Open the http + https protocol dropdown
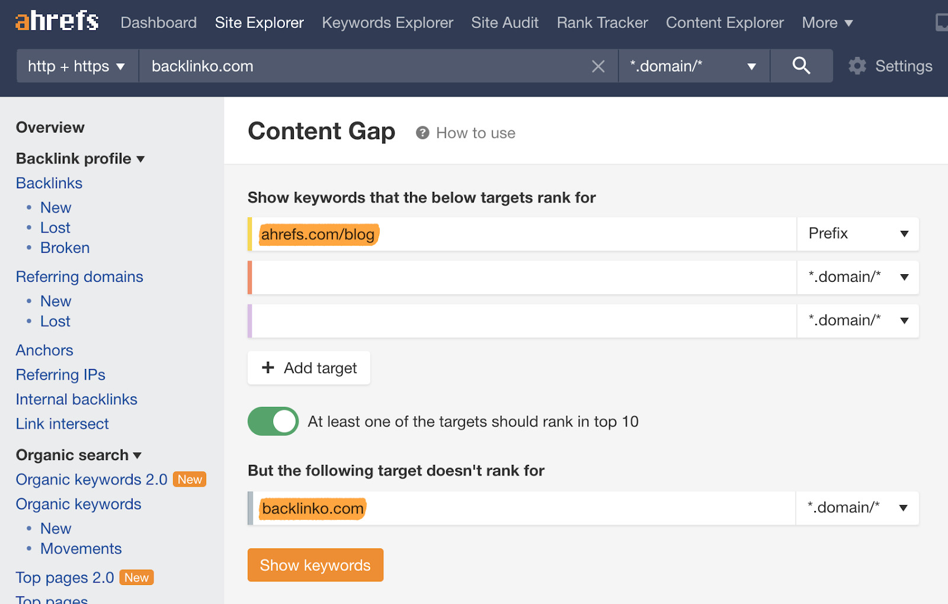The width and height of the screenshot is (948, 604). click(77, 66)
